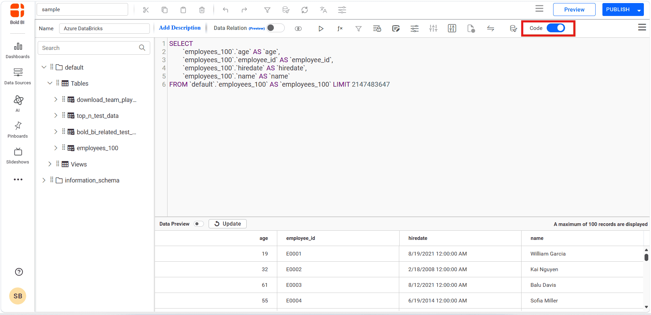Enable the Data Relation toggle
Screen dimensions: 651x315
click(x=276, y=28)
